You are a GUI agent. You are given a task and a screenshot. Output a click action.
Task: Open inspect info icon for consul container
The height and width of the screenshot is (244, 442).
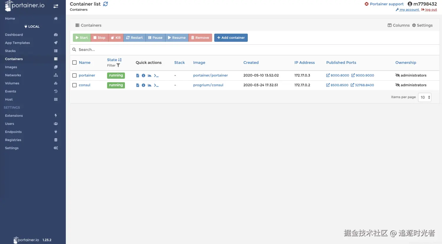pyautogui.click(x=143, y=85)
